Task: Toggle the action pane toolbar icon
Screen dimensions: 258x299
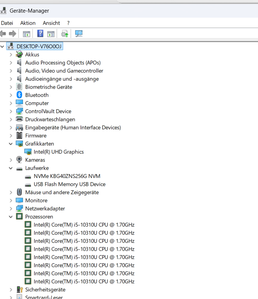Action: point(51,34)
